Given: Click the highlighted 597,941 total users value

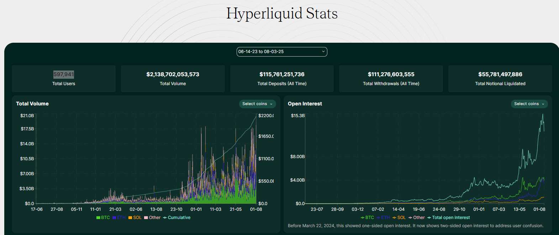Looking at the screenshot, I should (x=64, y=74).
